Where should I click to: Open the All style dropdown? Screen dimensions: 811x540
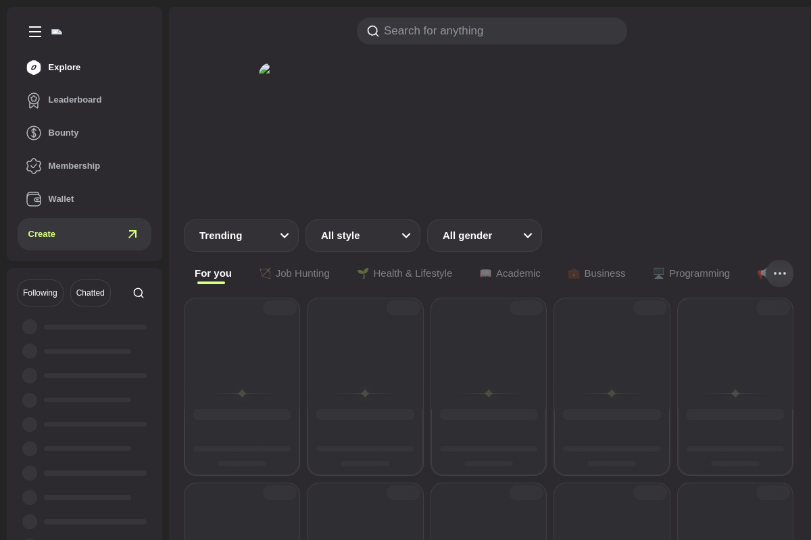(363, 236)
